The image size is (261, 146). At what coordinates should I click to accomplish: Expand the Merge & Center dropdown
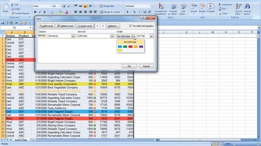[122, 12]
